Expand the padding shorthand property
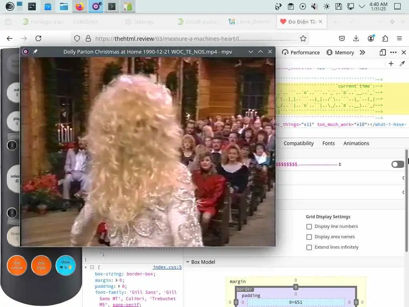 click(x=119, y=286)
